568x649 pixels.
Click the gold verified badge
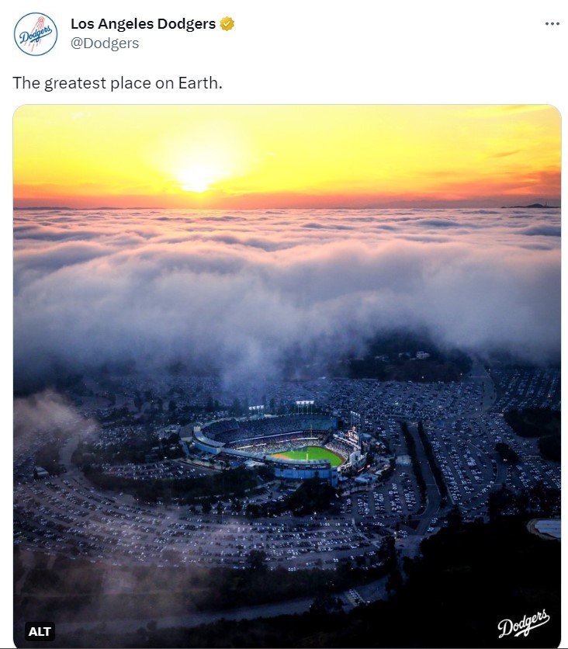227,24
